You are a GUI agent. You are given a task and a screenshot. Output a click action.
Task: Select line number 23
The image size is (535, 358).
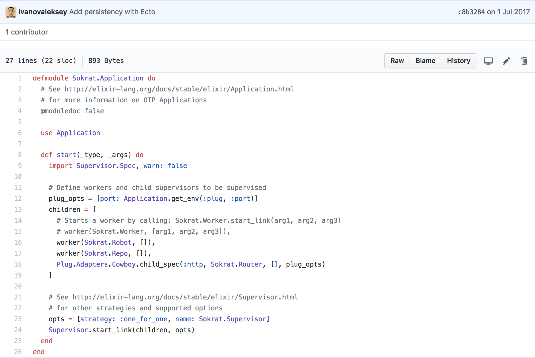(x=18, y=319)
